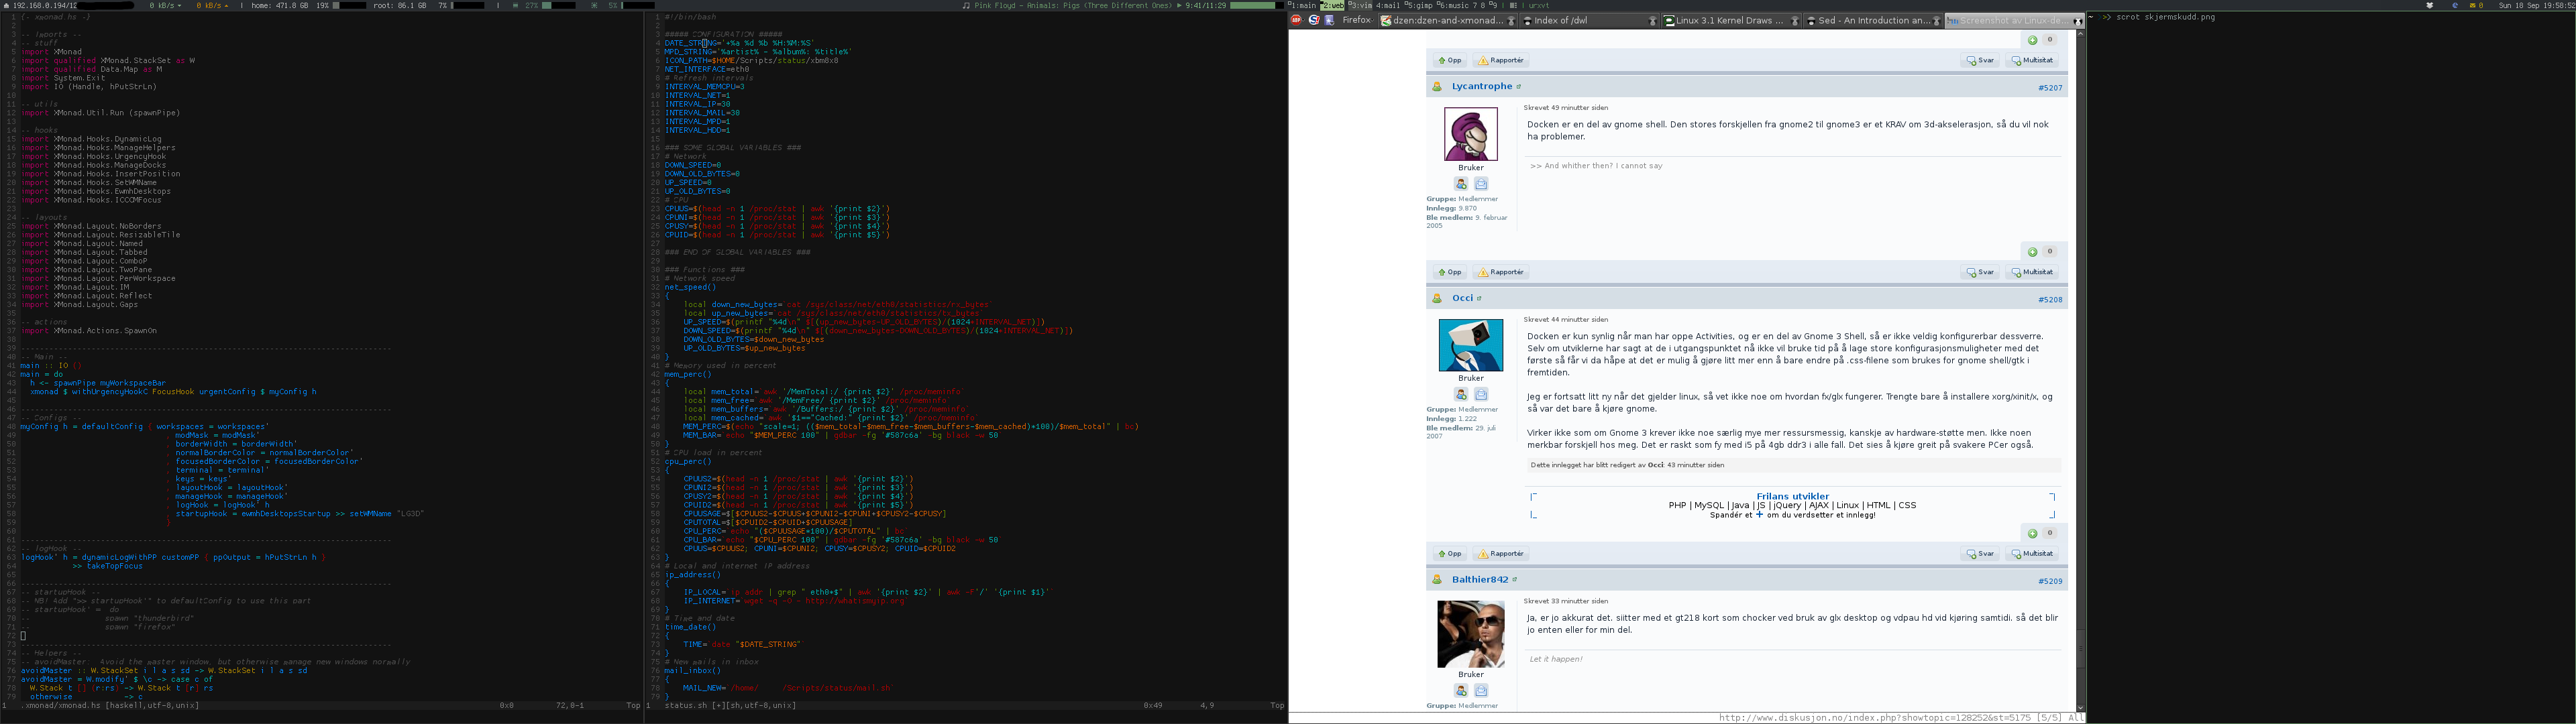This screenshot has width=2576, height=724.
Task: Close the Index of /dwl tab
Action: [x=1653, y=21]
